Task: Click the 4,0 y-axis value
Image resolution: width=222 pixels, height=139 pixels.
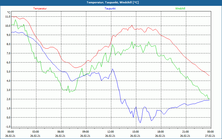Action: tap(8, 81)
